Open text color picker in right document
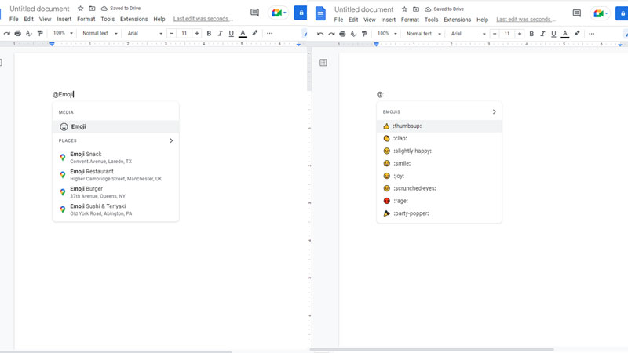This screenshot has height=353, width=628. [565, 34]
